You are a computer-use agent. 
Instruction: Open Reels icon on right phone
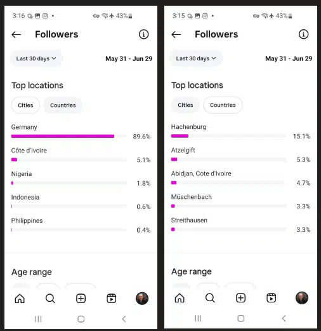pos(271,298)
